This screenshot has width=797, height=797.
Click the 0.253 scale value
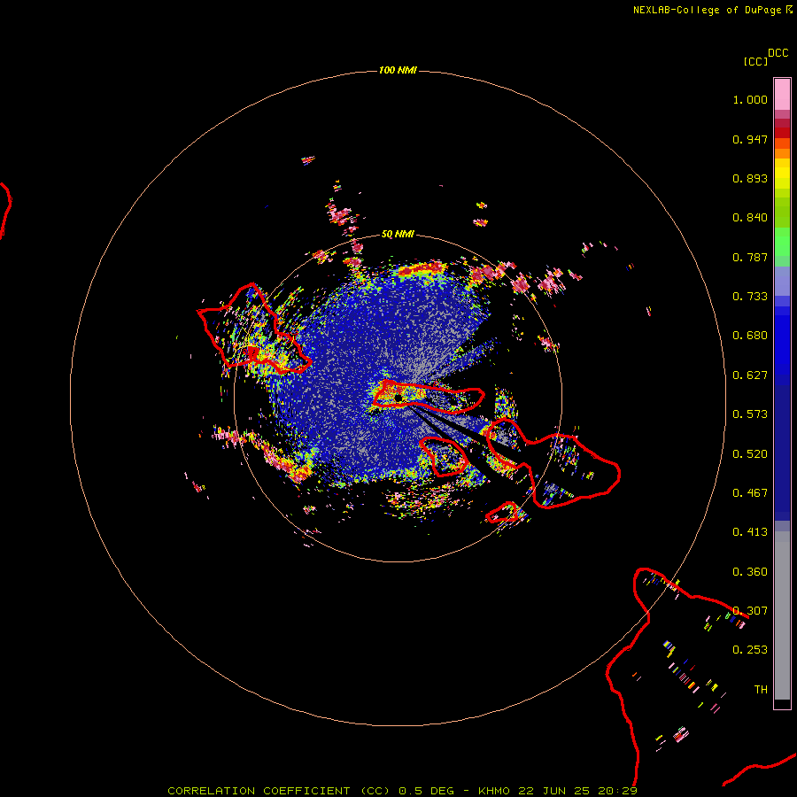[x=750, y=650]
